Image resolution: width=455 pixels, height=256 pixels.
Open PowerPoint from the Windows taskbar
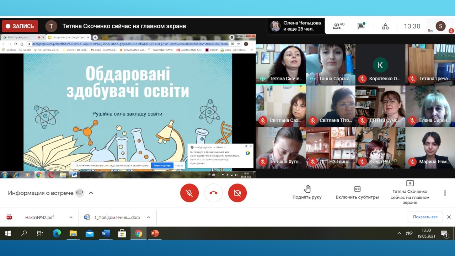click(x=155, y=234)
